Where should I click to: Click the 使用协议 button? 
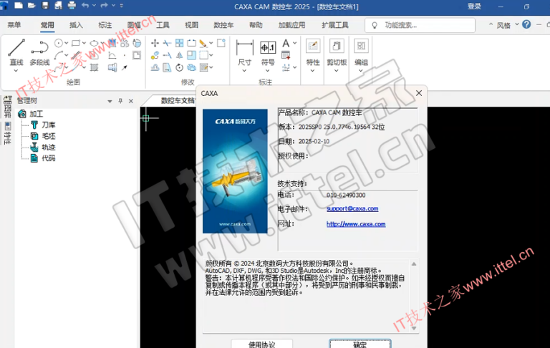(x=261, y=344)
